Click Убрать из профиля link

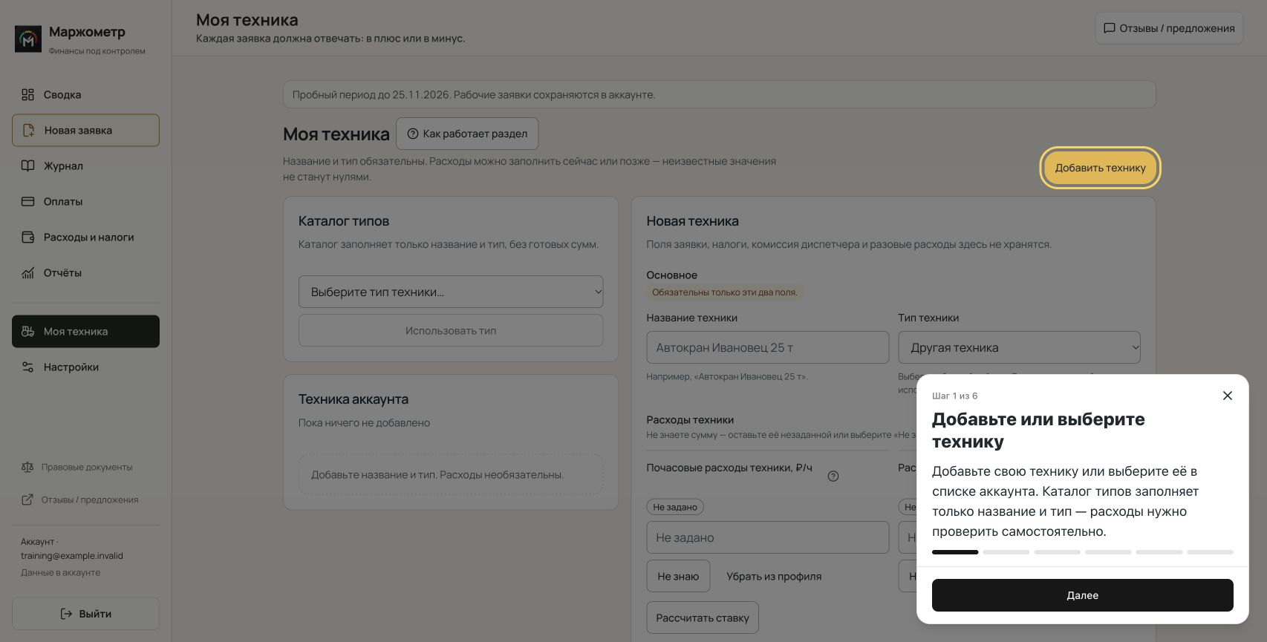774,577
